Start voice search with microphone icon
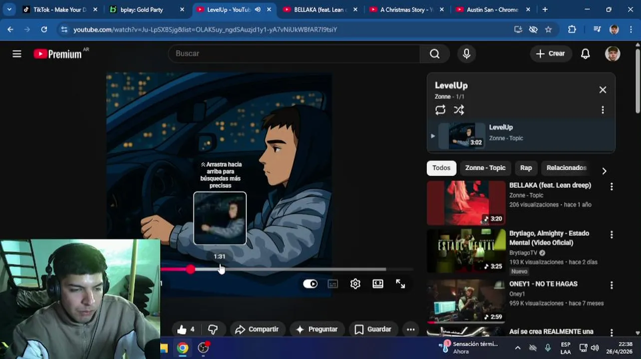The height and width of the screenshot is (359, 641). (467, 54)
